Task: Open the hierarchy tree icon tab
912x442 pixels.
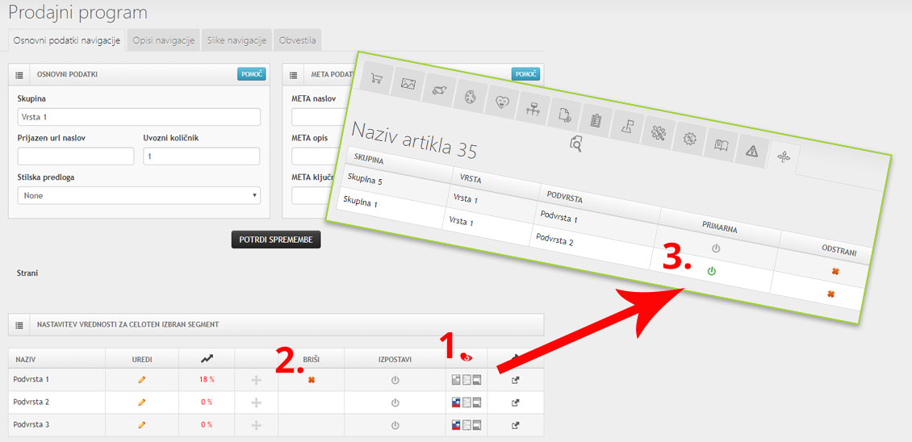Action: tap(533, 109)
